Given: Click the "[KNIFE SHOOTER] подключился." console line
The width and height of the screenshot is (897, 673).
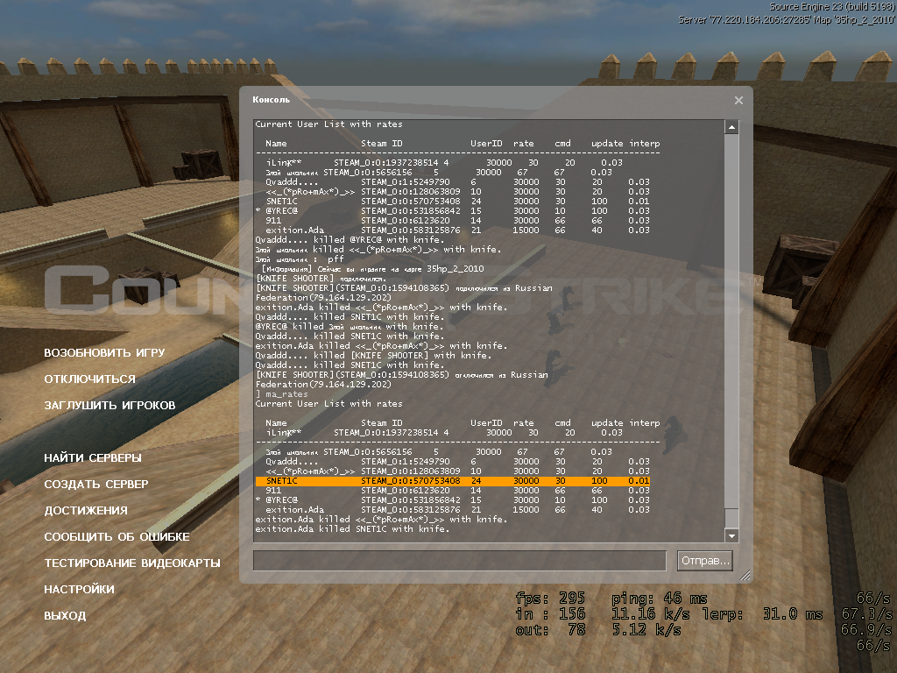Looking at the screenshot, I should pos(321,278).
